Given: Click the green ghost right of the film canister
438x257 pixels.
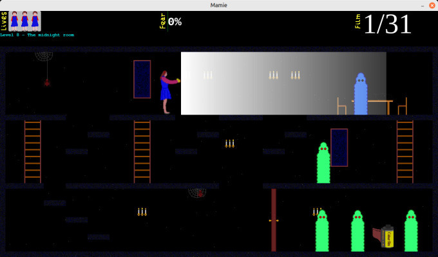Looking at the screenshot, I should [x=411, y=231].
